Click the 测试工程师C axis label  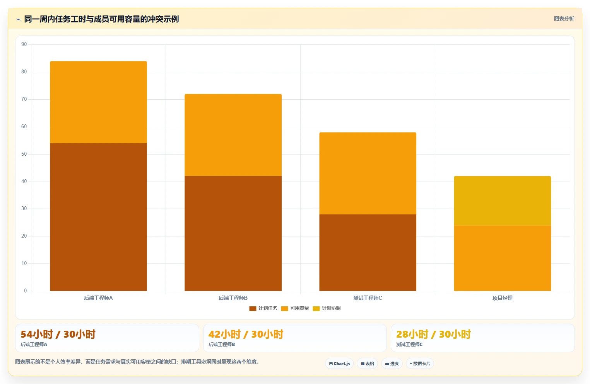(368, 298)
